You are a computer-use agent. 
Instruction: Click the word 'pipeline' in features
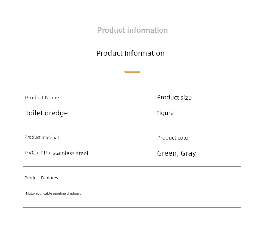[59, 194]
